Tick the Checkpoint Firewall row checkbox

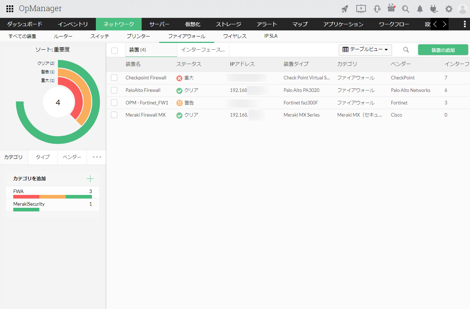click(114, 78)
